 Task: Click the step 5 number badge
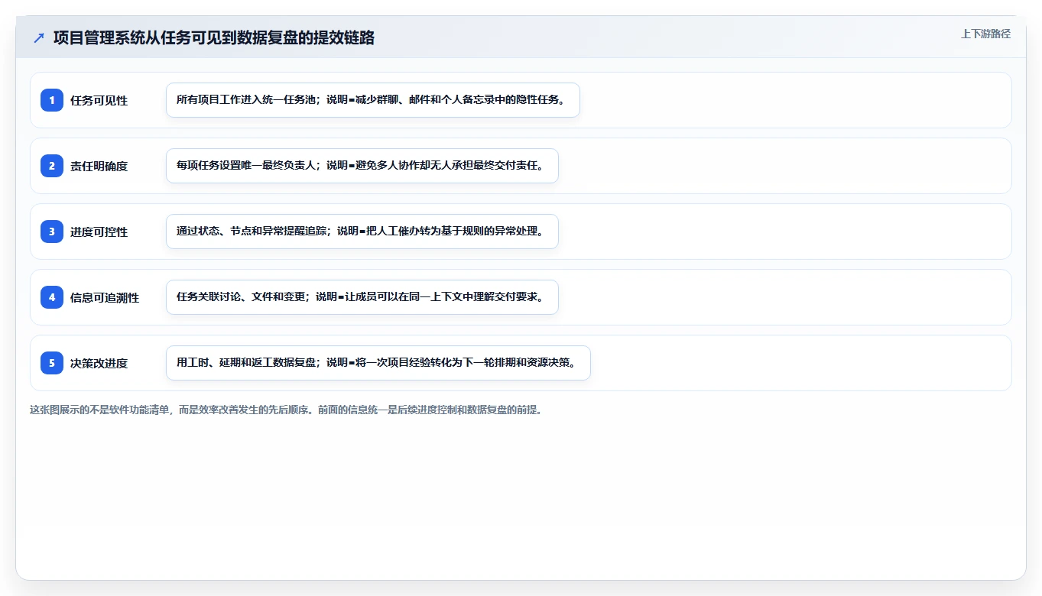(x=52, y=363)
